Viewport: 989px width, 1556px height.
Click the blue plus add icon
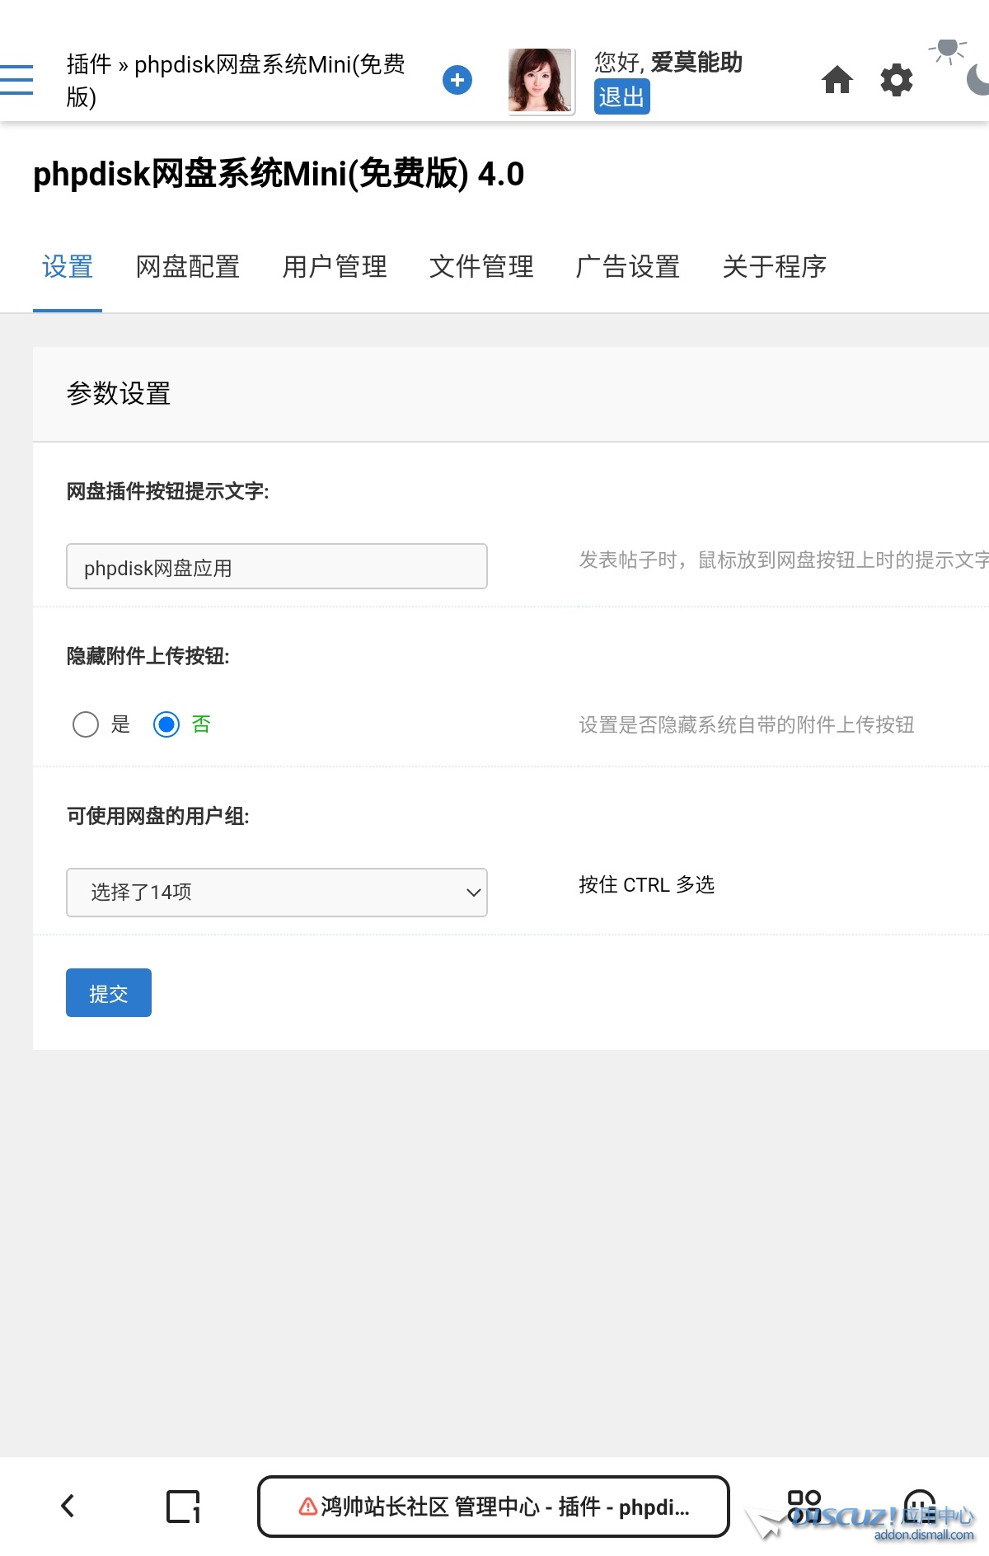tap(457, 80)
